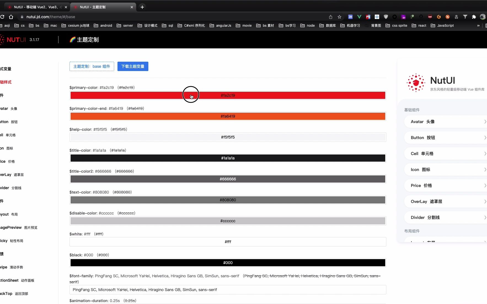Open the JH extension icon
The width and height of the screenshot is (487, 304).
click(x=350, y=17)
